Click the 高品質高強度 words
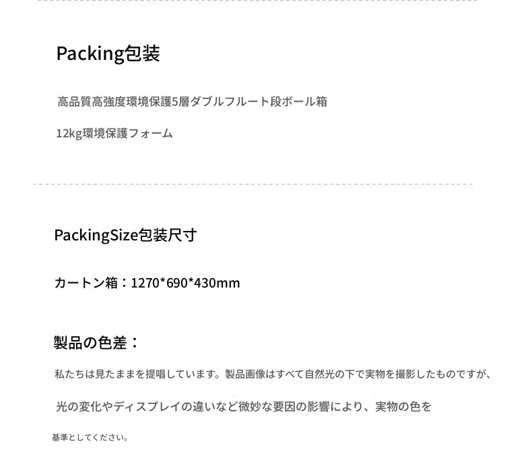 pyautogui.click(x=92, y=102)
